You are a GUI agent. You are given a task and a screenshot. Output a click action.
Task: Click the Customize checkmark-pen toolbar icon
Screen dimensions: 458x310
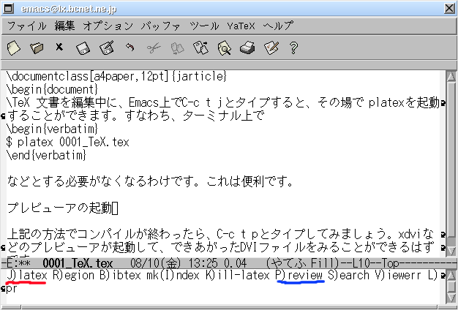(271, 48)
